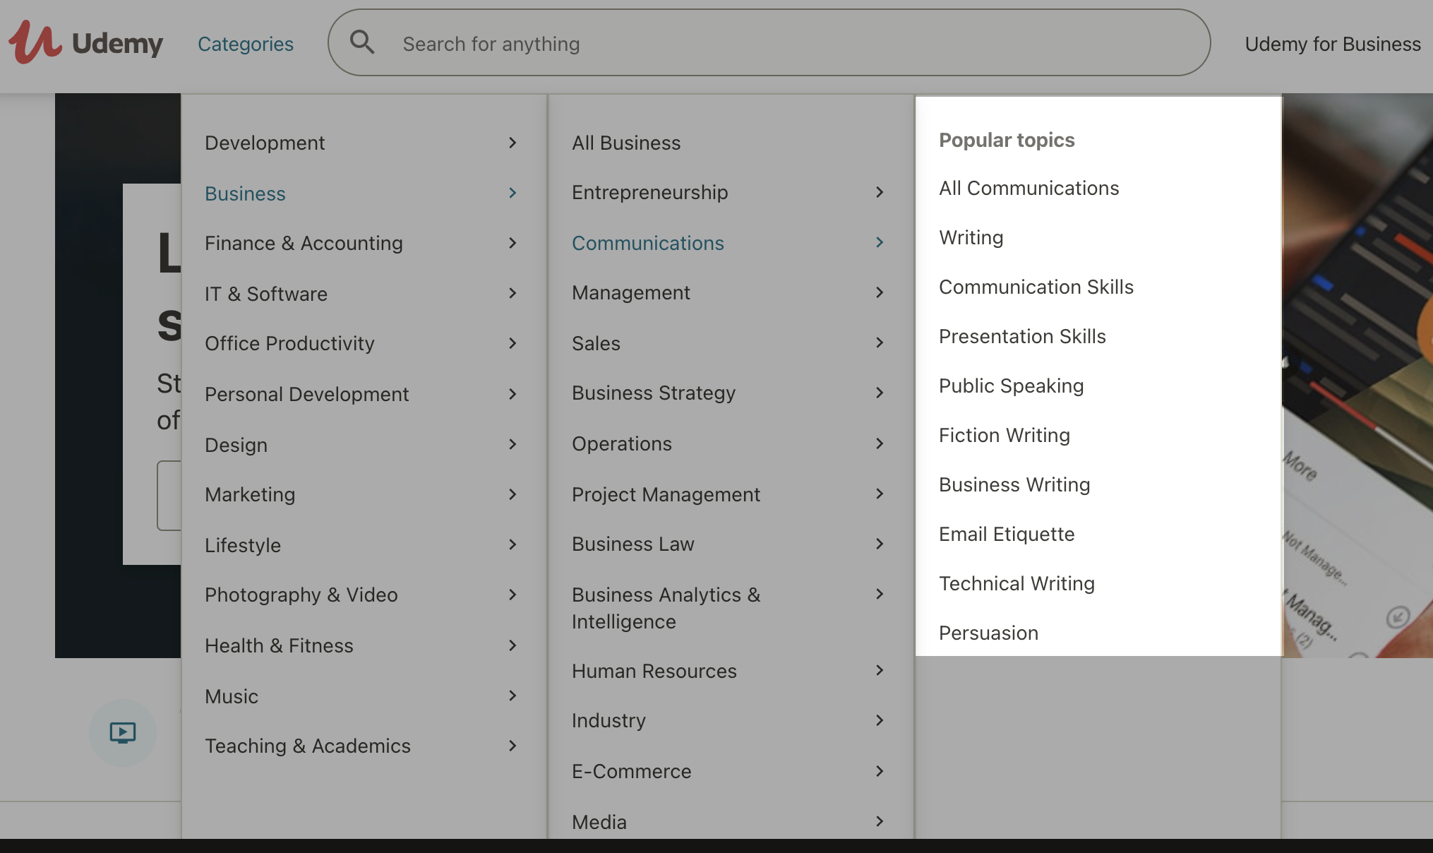Click the arrow beside Teaching & Academics
Viewport: 1433px width, 853px height.
pos(512,746)
